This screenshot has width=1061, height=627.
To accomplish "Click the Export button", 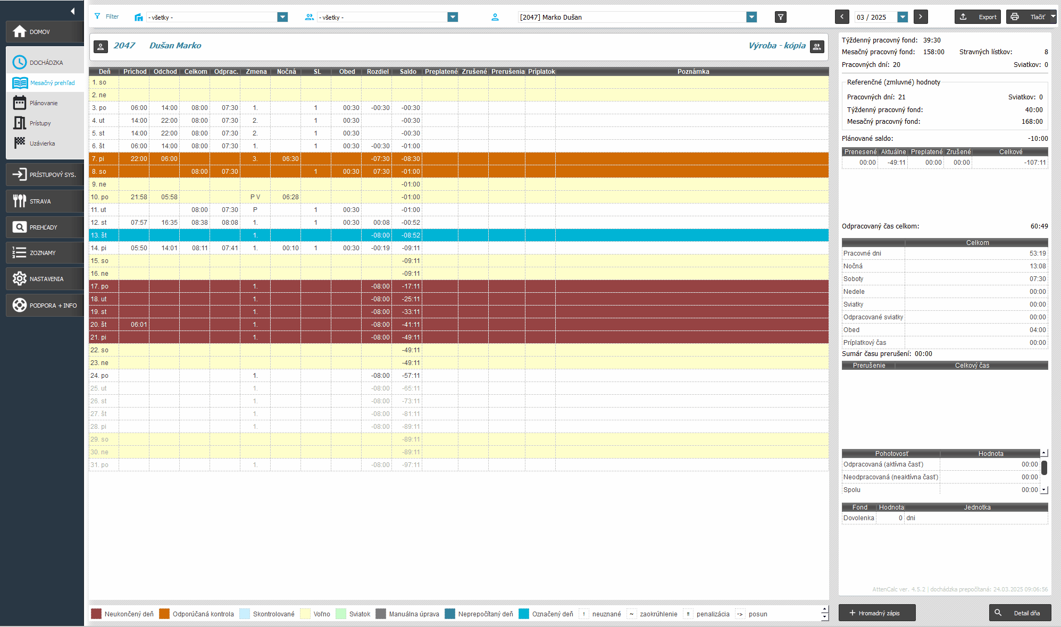I will pos(978,17).
